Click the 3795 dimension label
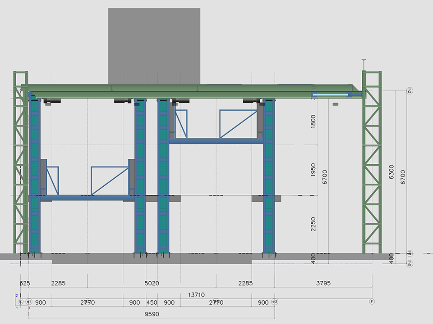 click(323, 283)
